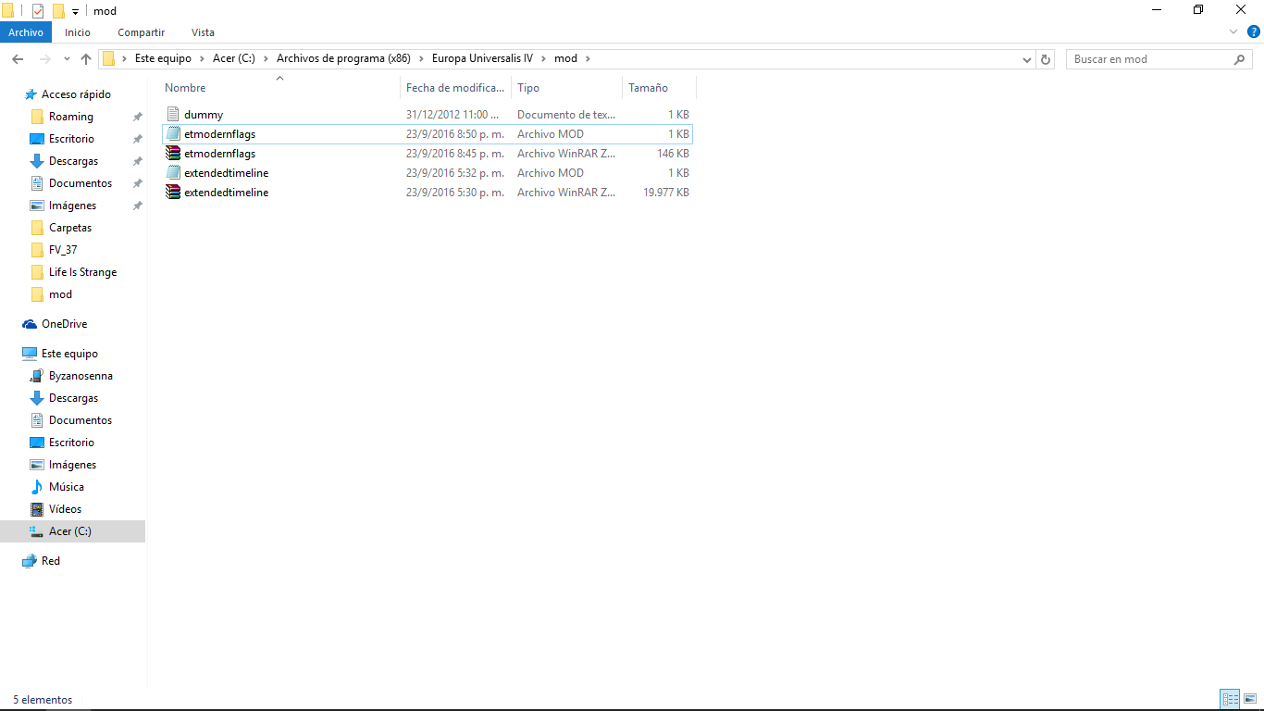Screen dimensions: 1264x711
Task: Open the Life Is Strange folder
Action: coord(82,272)
